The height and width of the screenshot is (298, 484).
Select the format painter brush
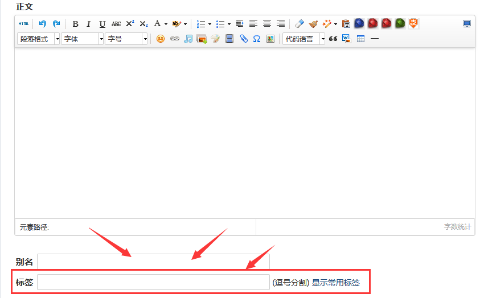coord(313,24)
